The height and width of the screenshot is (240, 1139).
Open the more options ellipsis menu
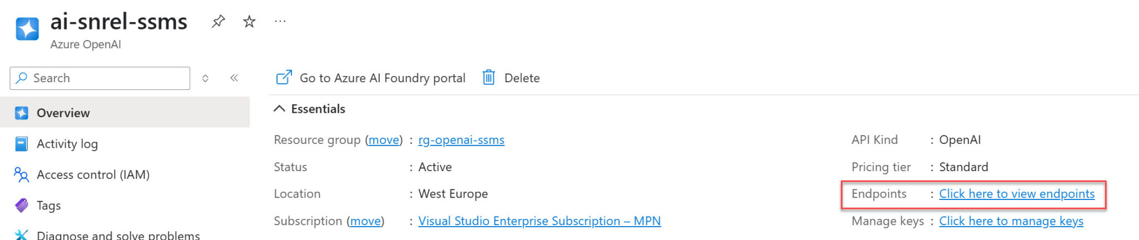pos(280,22)
